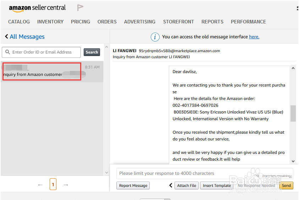This screenshot has height=200, width=299.
Task: Click sender name LI FANGWEI
Action: point(124,51)
